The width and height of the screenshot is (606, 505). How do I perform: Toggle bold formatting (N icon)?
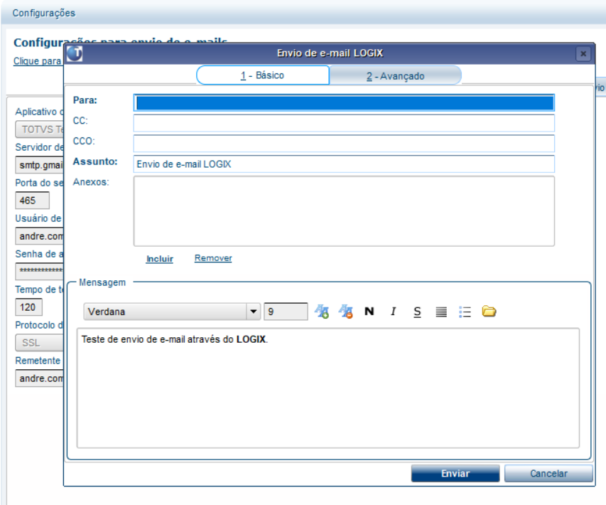(x=369, y=312)
